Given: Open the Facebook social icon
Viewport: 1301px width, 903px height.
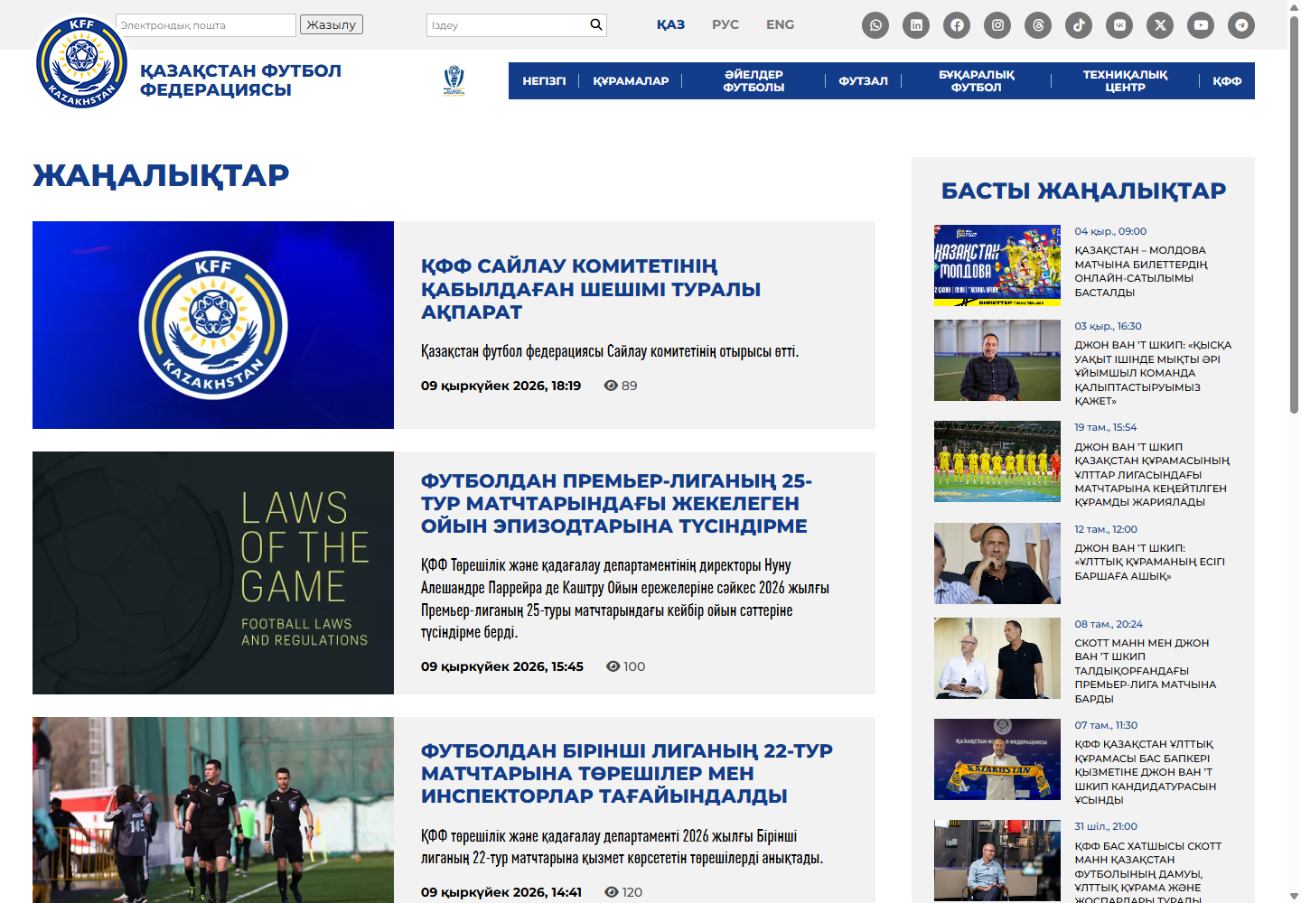Looking at the screenshot, I should pyautogui.click(x=957, y=25).
